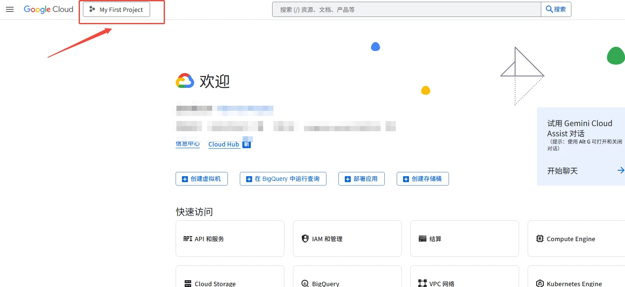The height and width of the screenshot is (287, 625).
Task: Open the Cloud Hub link
Action: 224,144
